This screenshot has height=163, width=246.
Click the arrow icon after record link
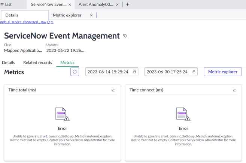click(x=52, y=22)
